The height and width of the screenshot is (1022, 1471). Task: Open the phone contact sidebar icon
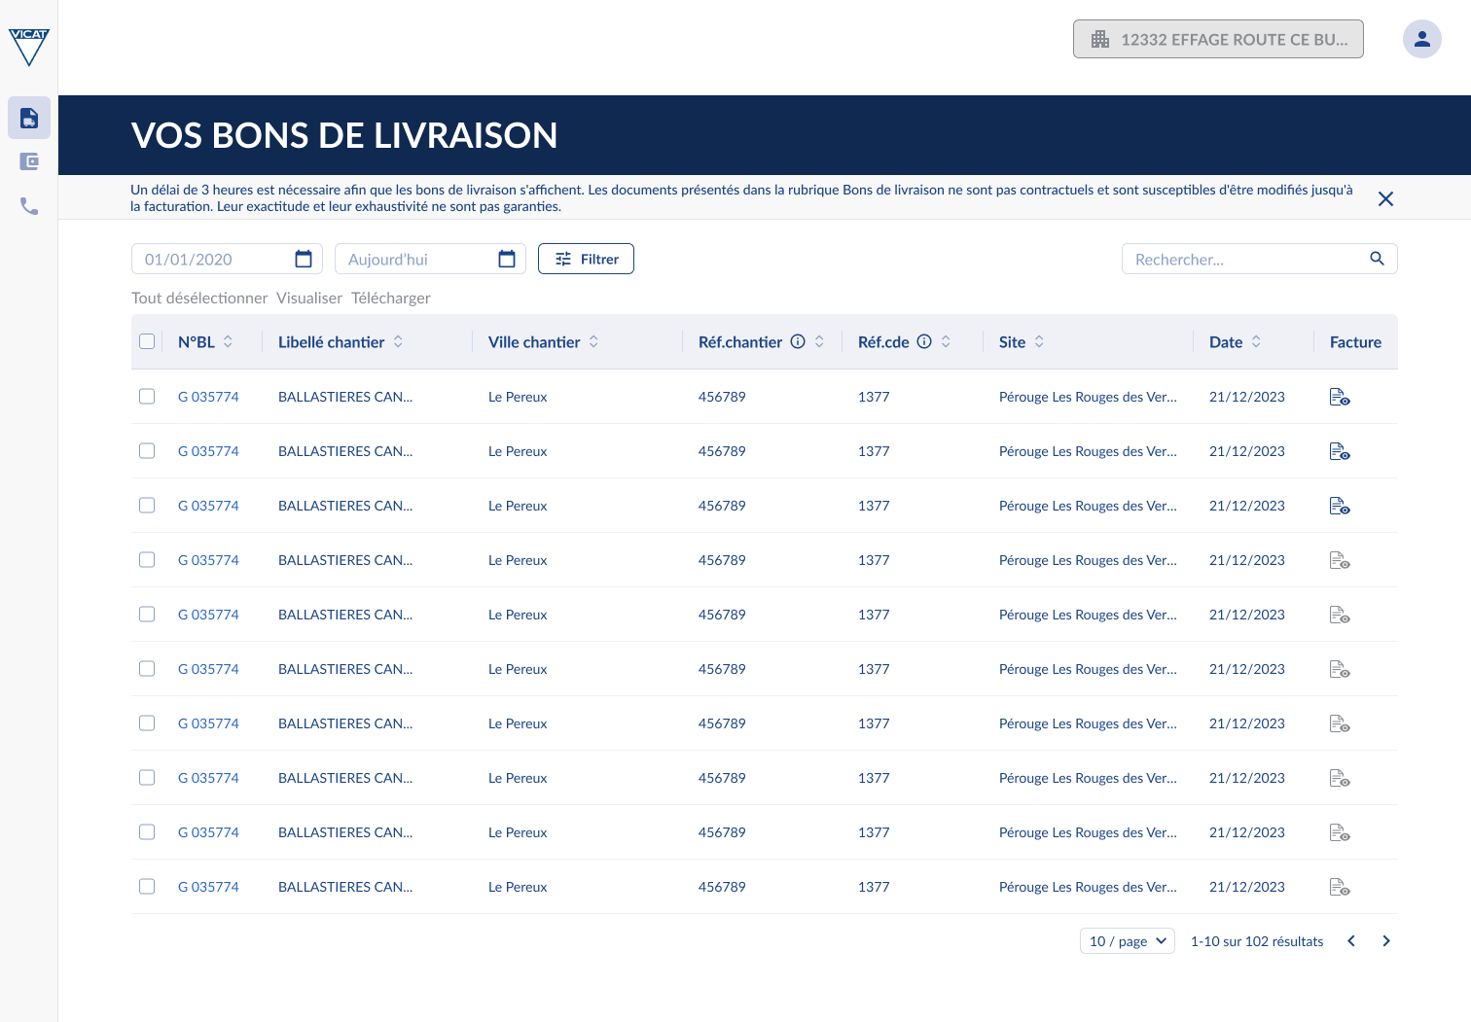click(x=29, y=206)
